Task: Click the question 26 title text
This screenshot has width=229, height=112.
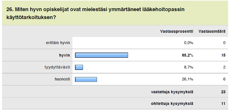Action: pyautogui.click(x=95, y=13)
